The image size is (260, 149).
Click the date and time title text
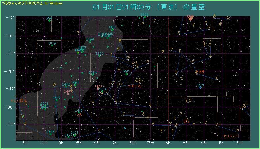point(149,7)
